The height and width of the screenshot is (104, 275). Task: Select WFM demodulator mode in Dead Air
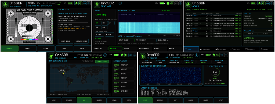point(105,23)
